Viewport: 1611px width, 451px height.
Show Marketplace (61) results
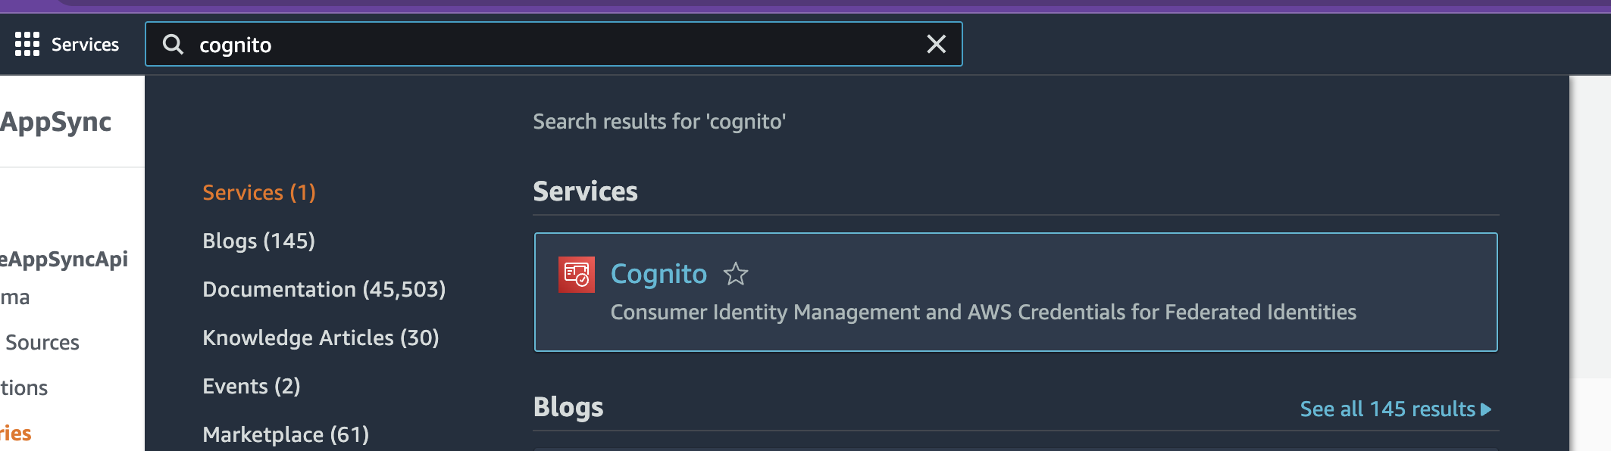pos(286,434)
